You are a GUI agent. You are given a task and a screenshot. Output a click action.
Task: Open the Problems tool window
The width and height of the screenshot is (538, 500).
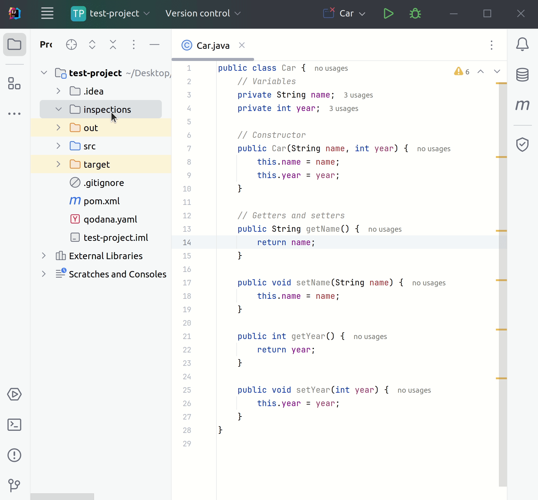14,455
